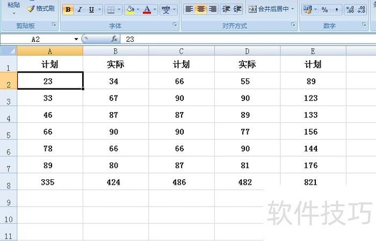Click the phonetic guide wén icon
The image size is (376, 241).
point(166,10)
